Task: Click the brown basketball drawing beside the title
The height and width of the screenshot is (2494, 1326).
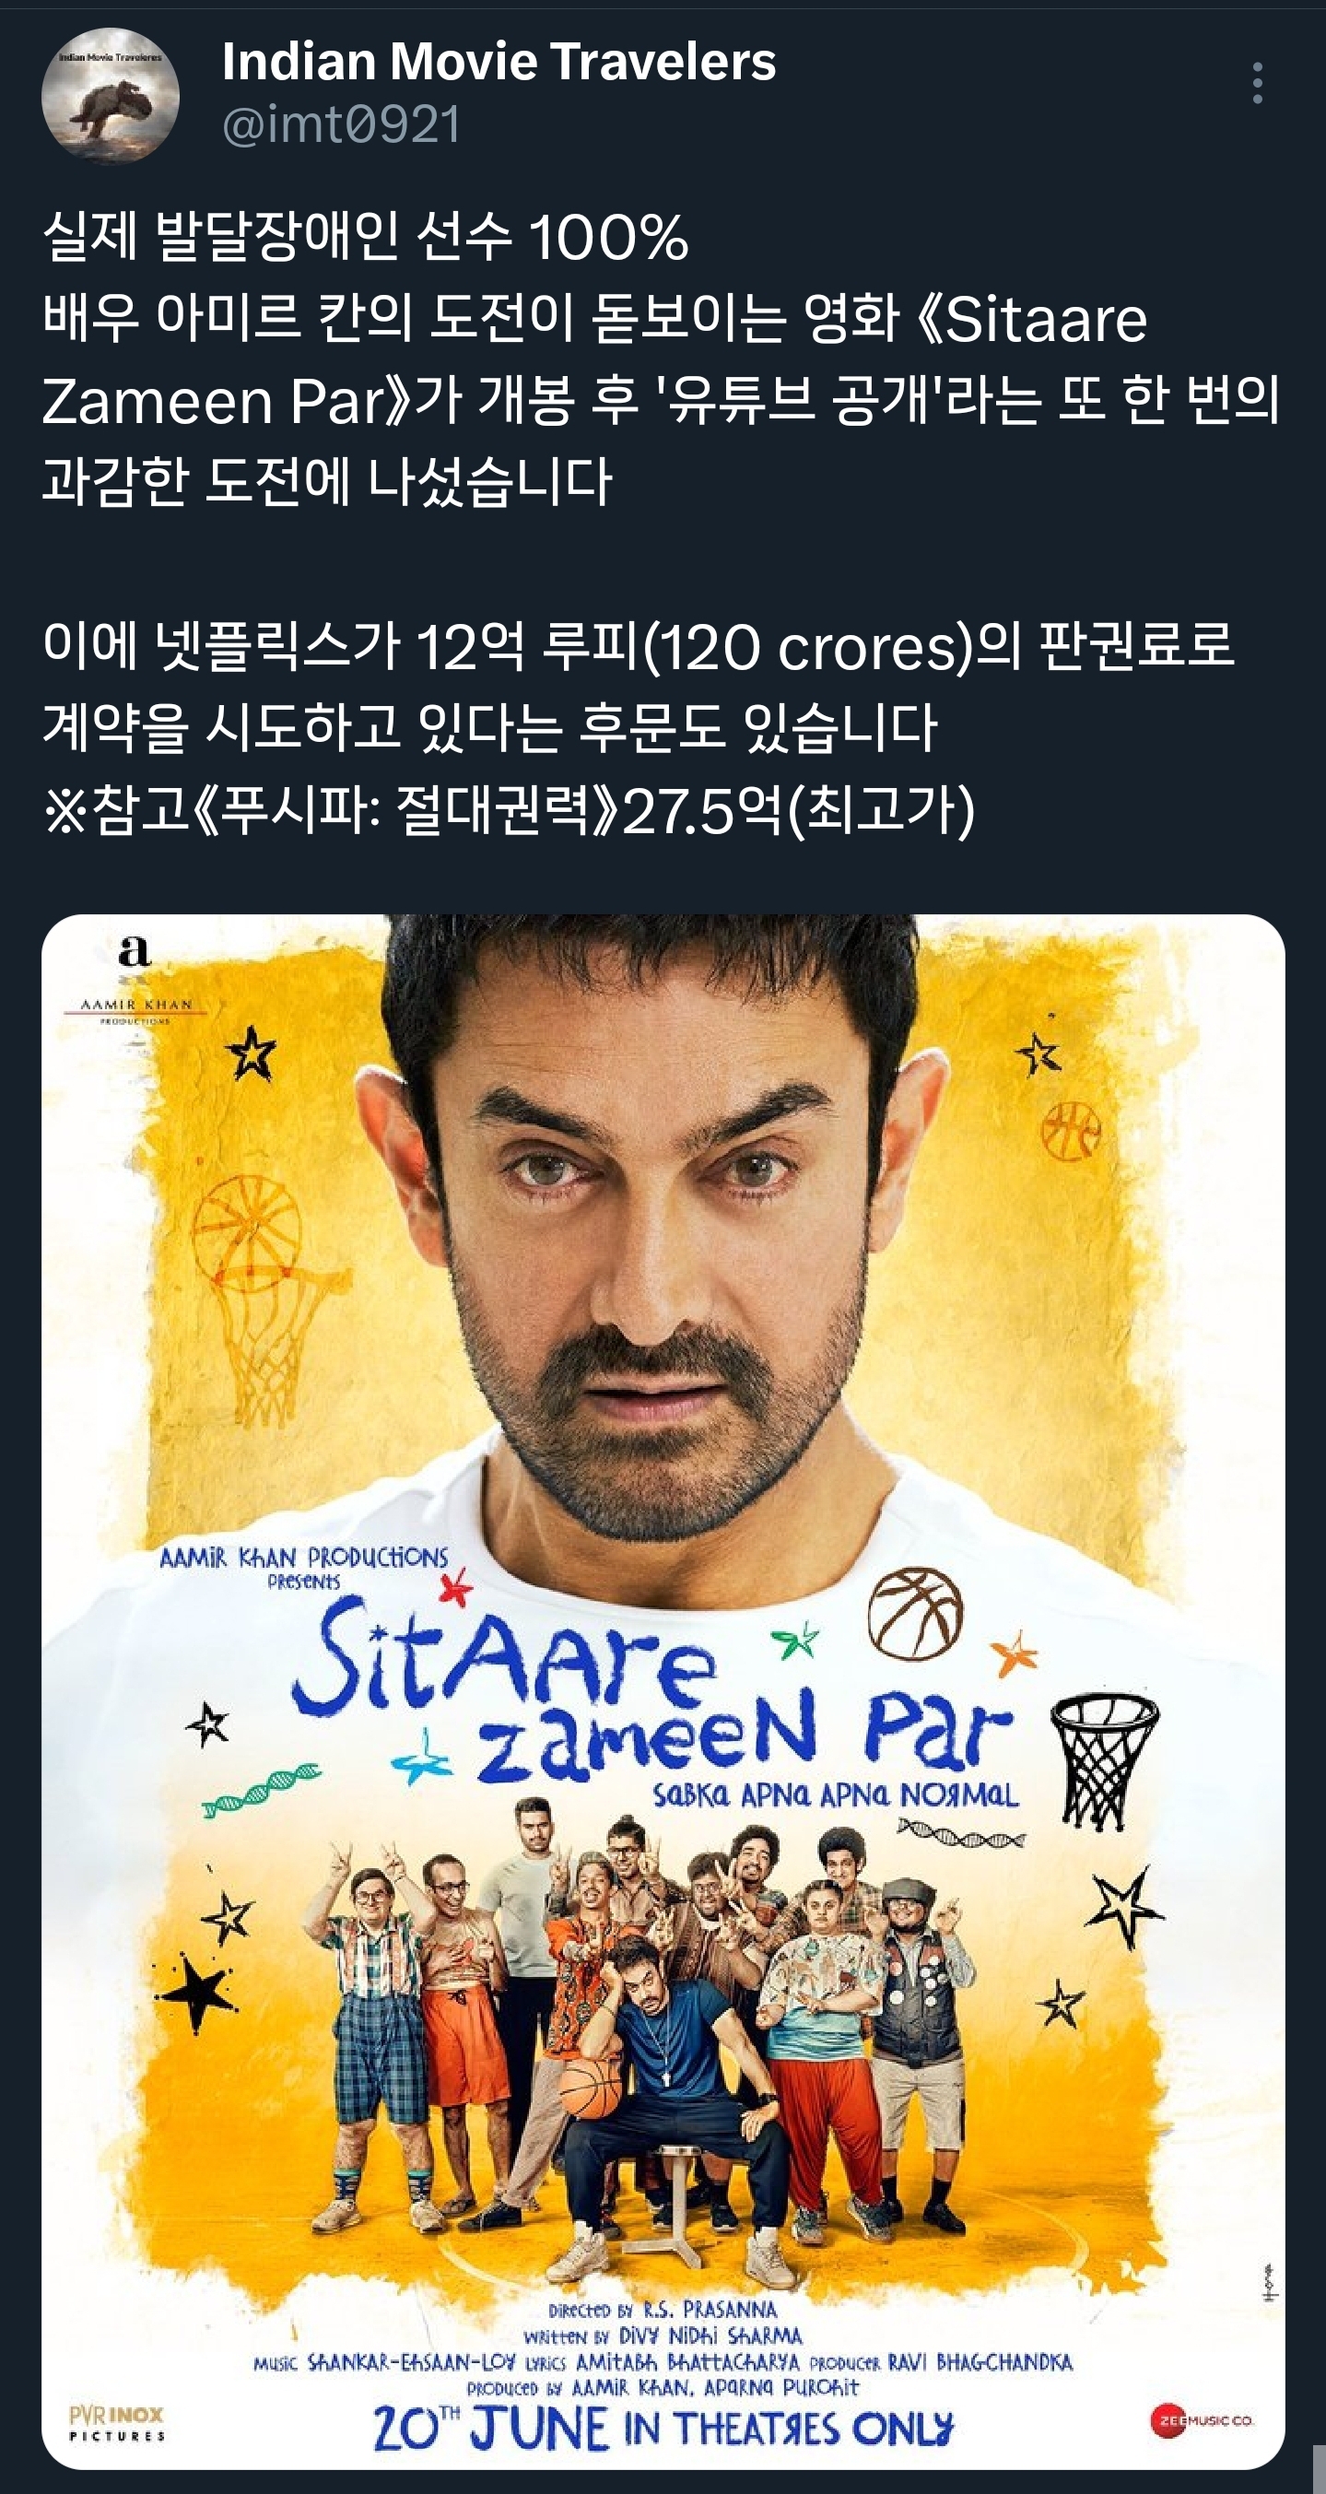Action: [x=914, y=1613]
